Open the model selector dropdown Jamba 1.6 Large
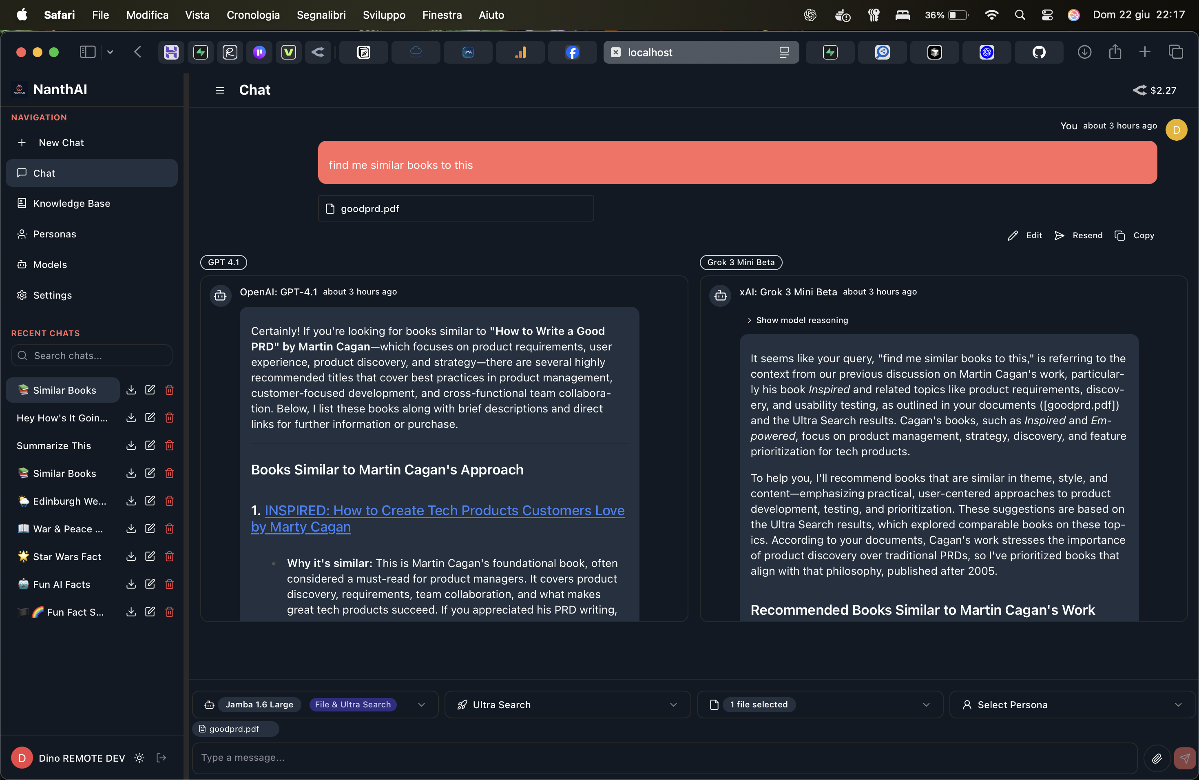Viewport: 1199px width, 780px height. coord(315,705)
